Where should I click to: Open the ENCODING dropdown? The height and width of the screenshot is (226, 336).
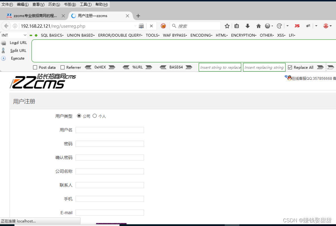click(201, 35)
